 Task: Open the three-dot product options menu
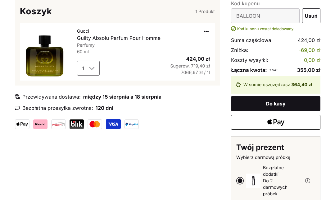pos(206,31)
